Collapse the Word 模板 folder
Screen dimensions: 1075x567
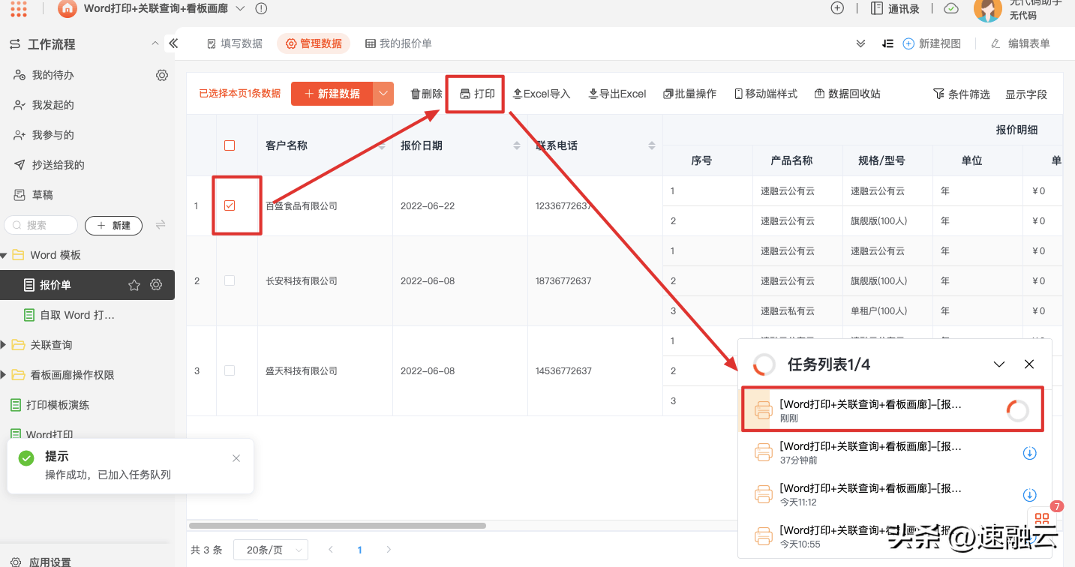click(5, 255)
